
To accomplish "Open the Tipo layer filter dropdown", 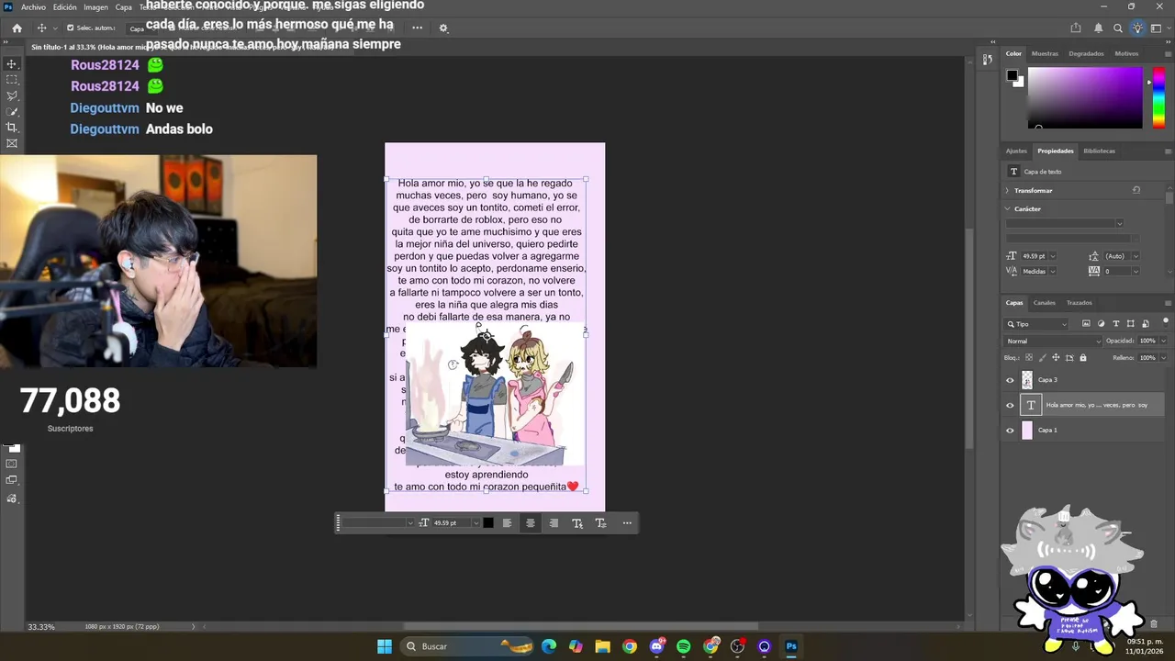I will [x=1037, y=324].
